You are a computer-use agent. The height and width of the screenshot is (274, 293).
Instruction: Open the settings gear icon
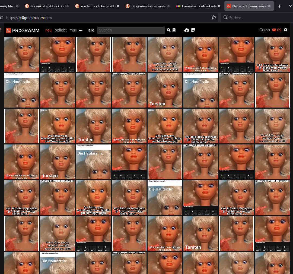coord(285,30)
